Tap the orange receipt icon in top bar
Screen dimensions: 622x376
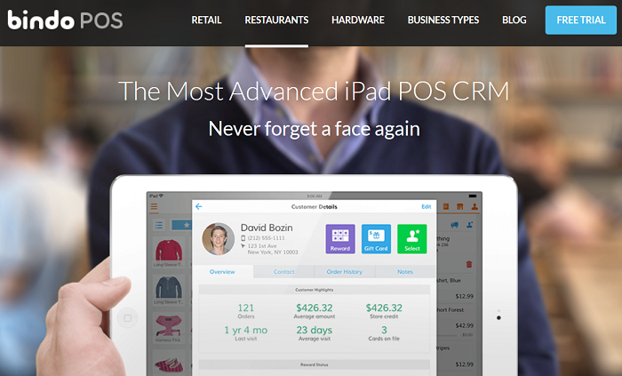(446, 206)
